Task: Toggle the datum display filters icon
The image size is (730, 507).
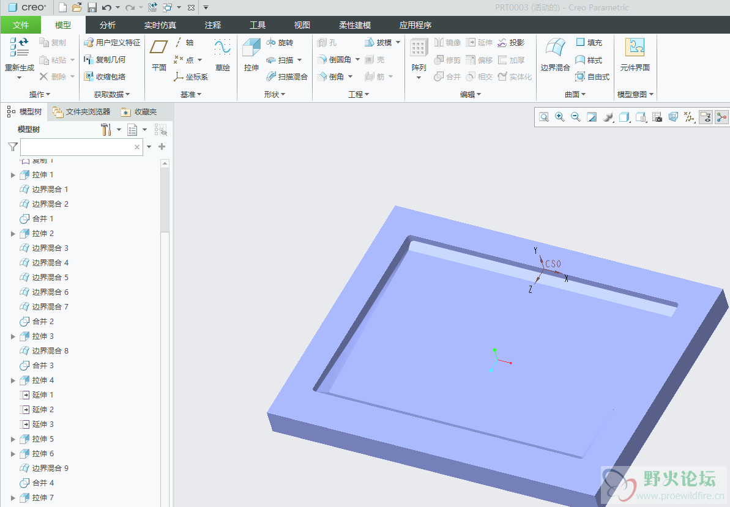Action: tap(690, 117)
